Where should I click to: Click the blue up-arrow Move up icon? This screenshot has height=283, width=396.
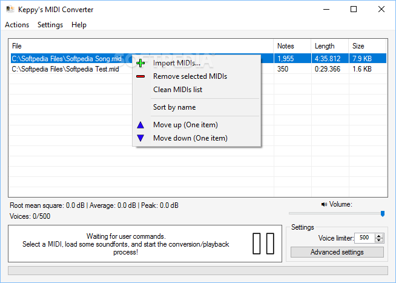click(140, 125)
